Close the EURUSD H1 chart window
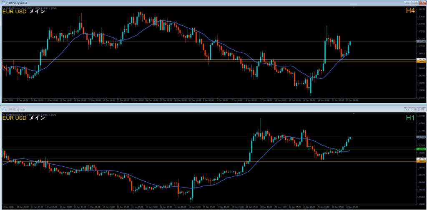Image resolution: width=427 pixels, height=210 pixels. coord(422,109)
